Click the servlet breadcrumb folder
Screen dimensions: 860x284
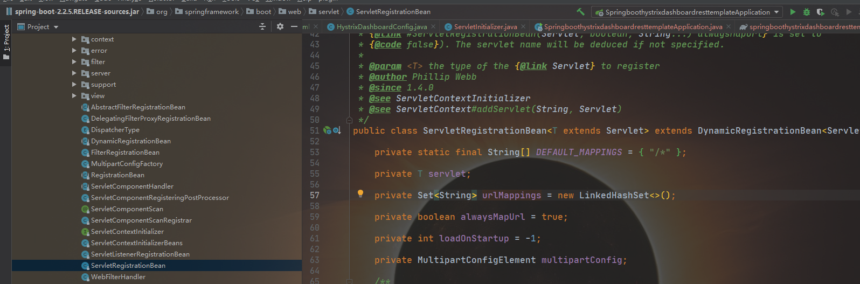[x=324, y=11]
